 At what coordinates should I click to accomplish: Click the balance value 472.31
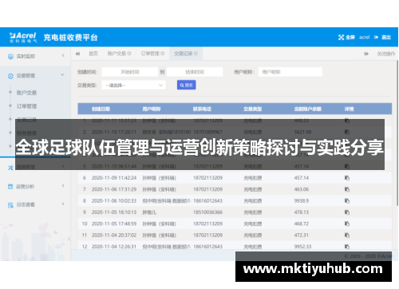point(302,235)
